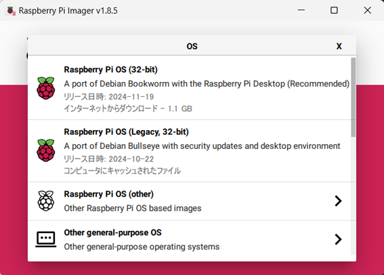This screenshot has height=275, width=384.
Task: Click the Raspberry Pi Imager icon in the title bar
Action: click(x=11, y=11)
